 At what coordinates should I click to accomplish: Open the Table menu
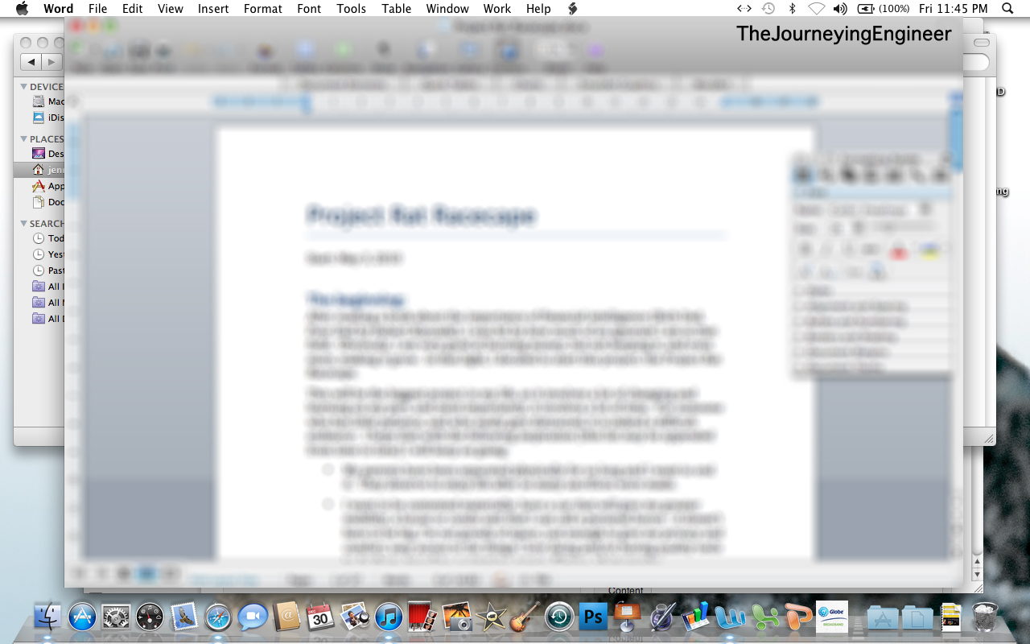396,9
